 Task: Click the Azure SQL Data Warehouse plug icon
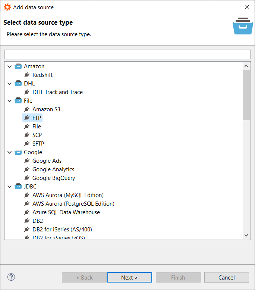point(27,212)
